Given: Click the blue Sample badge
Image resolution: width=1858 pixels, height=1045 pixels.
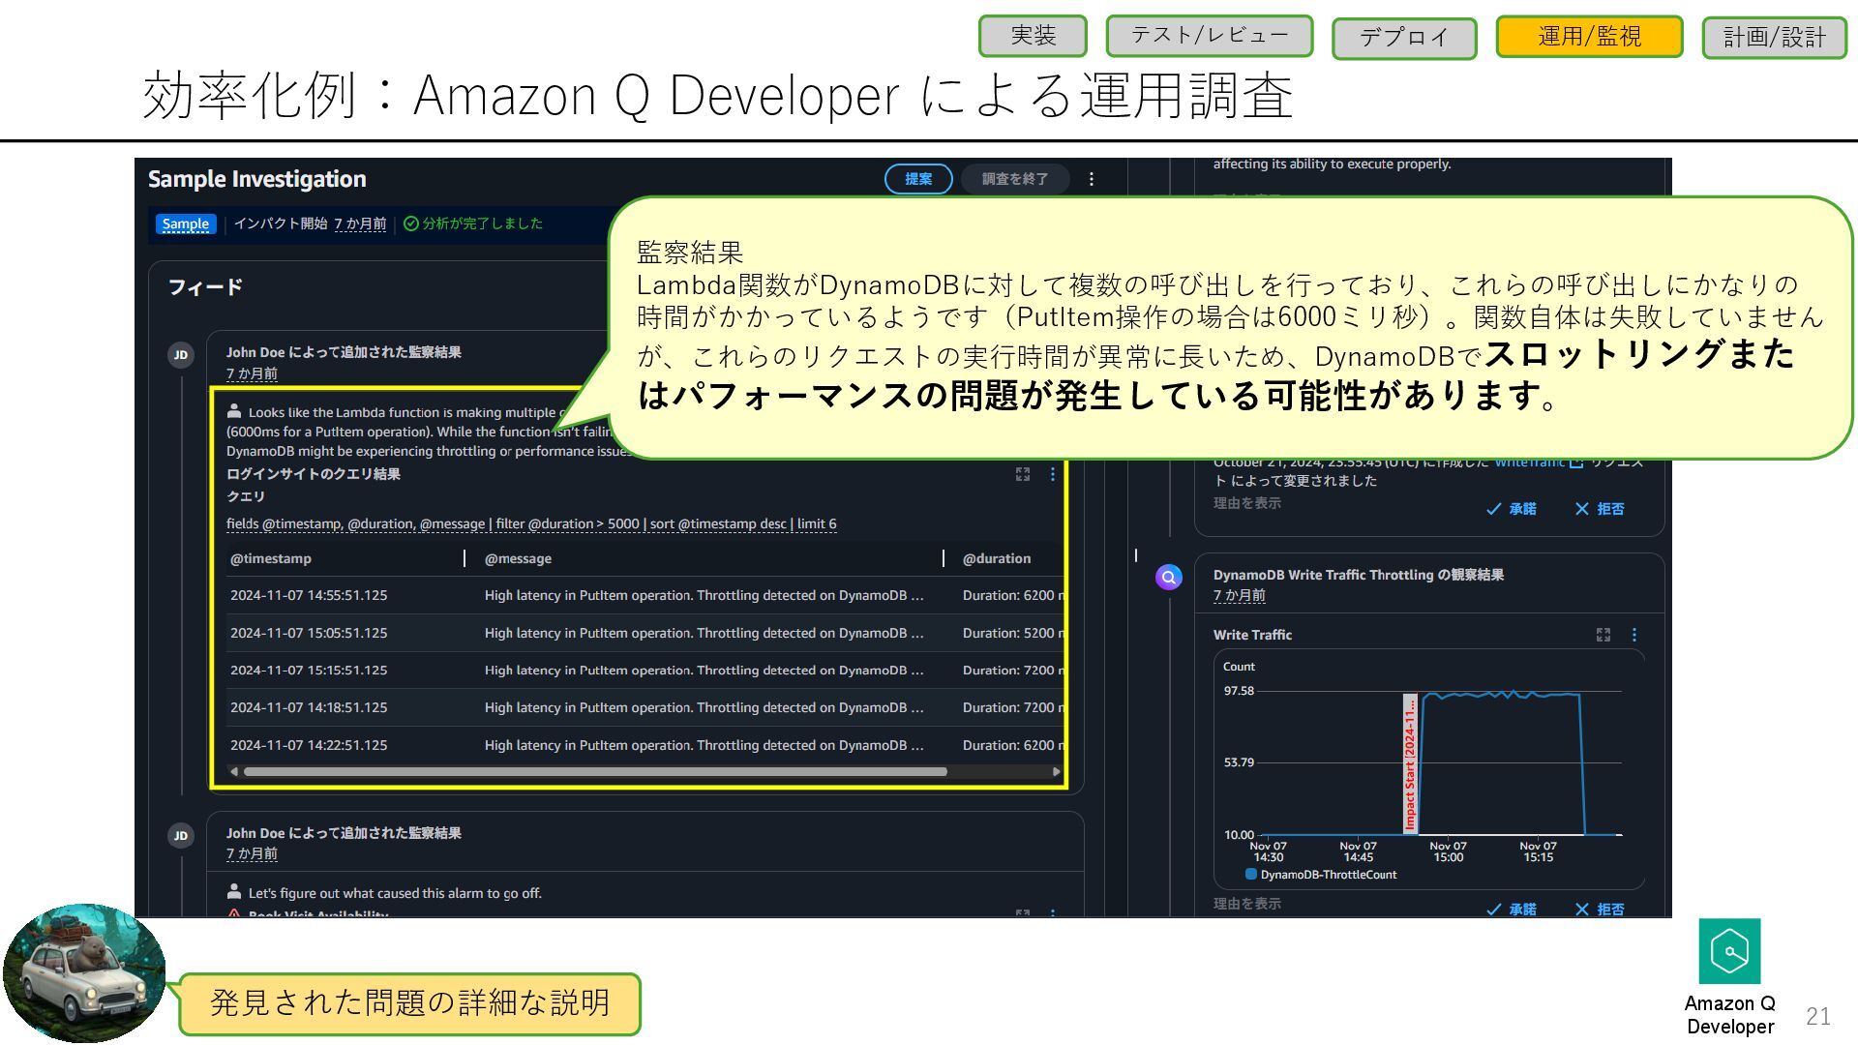Looking at the screenshot, I should click(x=186, y=224).
